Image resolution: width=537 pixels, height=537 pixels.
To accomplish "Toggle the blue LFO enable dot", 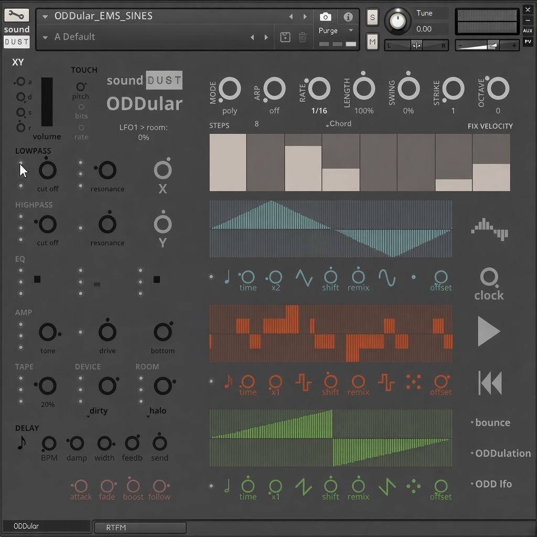I will (211, 276).
